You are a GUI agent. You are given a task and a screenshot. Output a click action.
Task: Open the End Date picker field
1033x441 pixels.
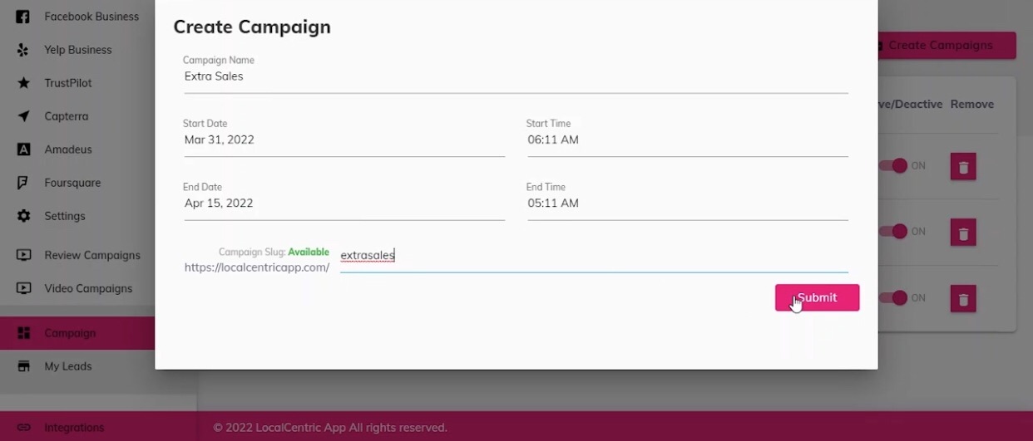pyautogui.click(x=344, y=203)
